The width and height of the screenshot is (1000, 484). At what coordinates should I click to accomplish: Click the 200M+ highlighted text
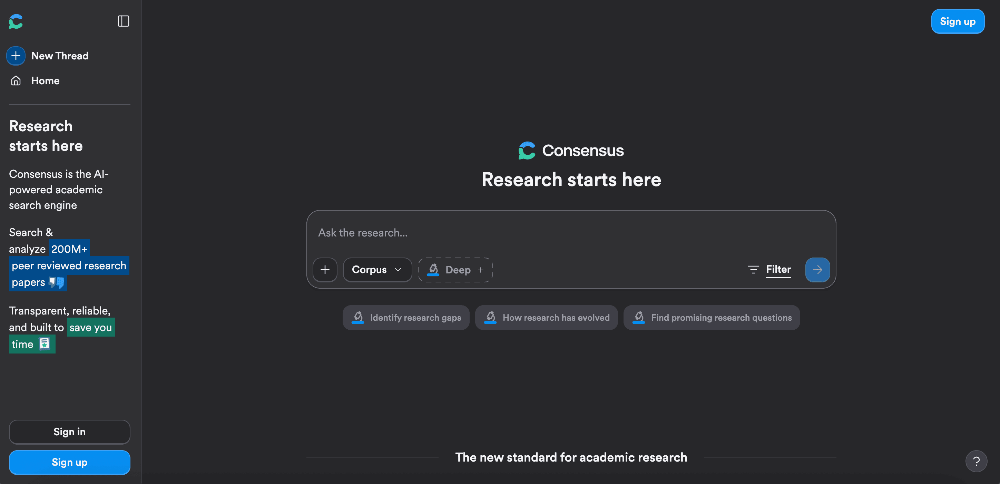coord(69,249)
